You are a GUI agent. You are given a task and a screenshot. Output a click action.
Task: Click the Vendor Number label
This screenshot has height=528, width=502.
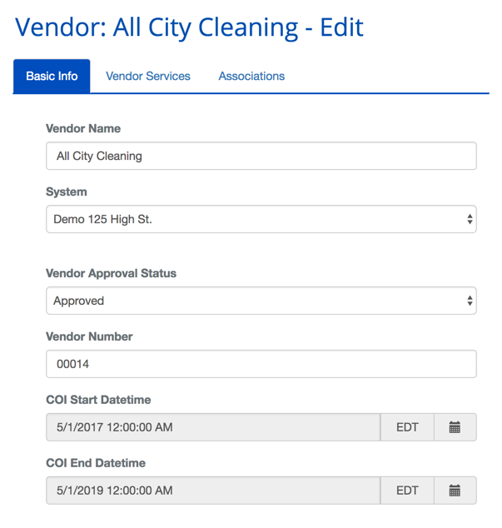89,336
